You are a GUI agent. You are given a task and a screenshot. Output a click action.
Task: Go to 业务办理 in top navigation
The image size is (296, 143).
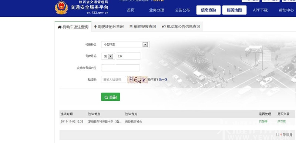[x=157, y=10]
